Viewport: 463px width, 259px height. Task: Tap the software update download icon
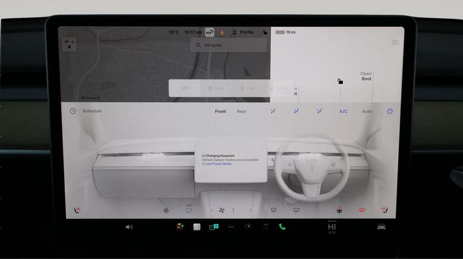(x=222, y=32)
